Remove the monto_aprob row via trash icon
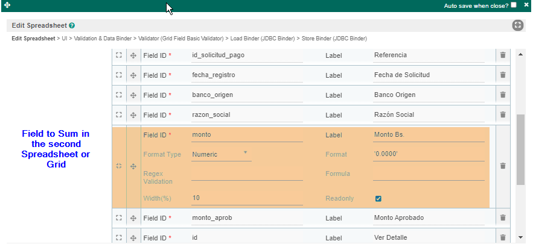 pos(502,218)
